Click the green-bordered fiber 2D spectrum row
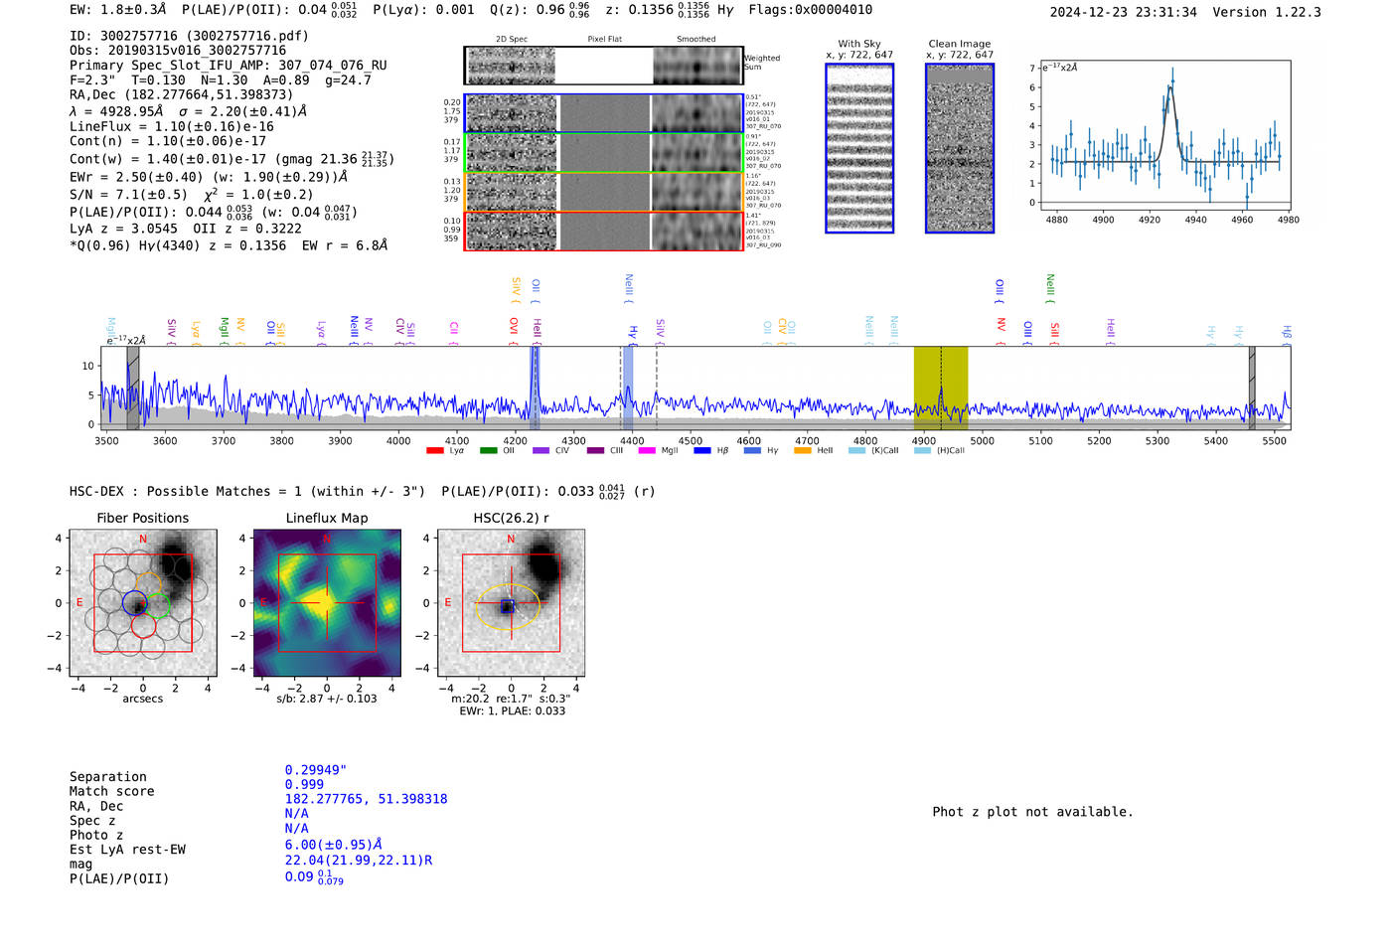Image resolution: width=1391 pixels, height=947 pixels. pyautogui.click(x=603, y=153)
